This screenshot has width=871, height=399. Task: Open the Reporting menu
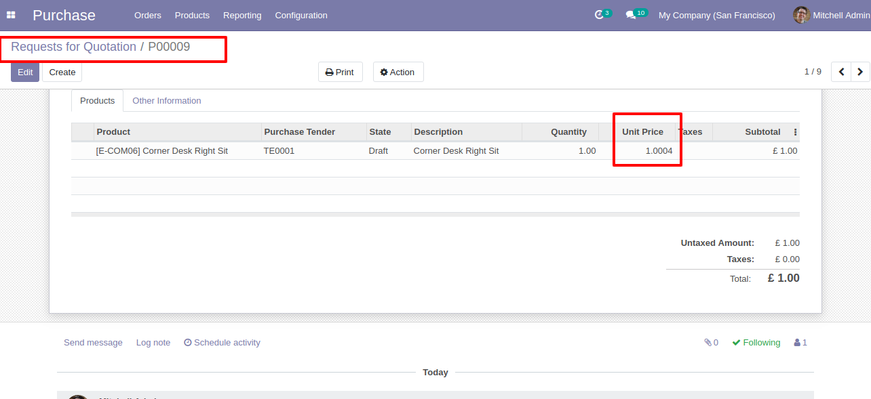pos(242,15)
